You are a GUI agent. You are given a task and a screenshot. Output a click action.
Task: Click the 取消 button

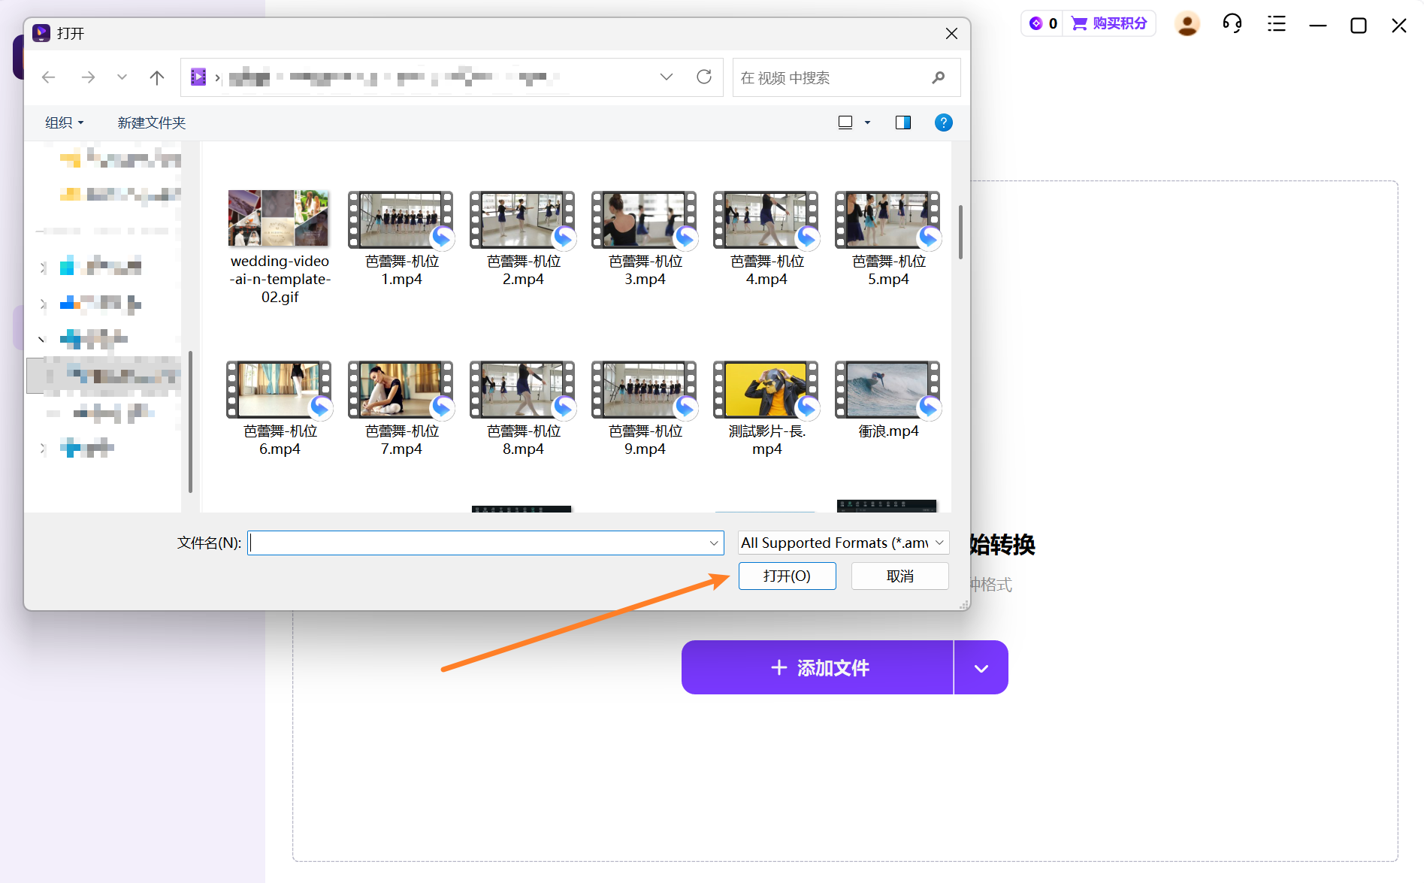899,576
